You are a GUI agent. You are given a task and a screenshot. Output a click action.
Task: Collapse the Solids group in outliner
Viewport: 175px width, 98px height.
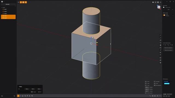(x=2, y=8)
